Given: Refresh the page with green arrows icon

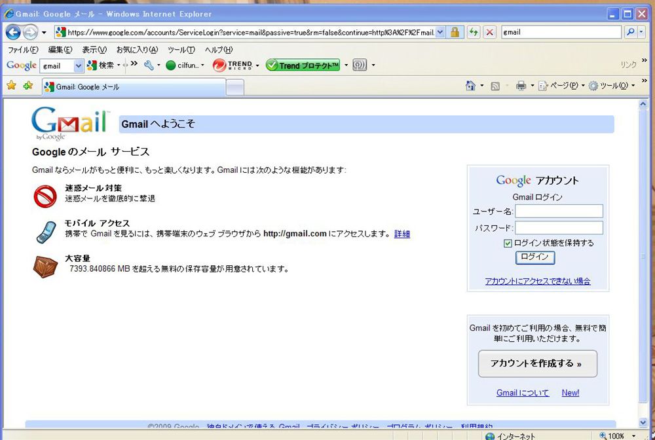Looking at the screenshot, I should pos(474,32).
